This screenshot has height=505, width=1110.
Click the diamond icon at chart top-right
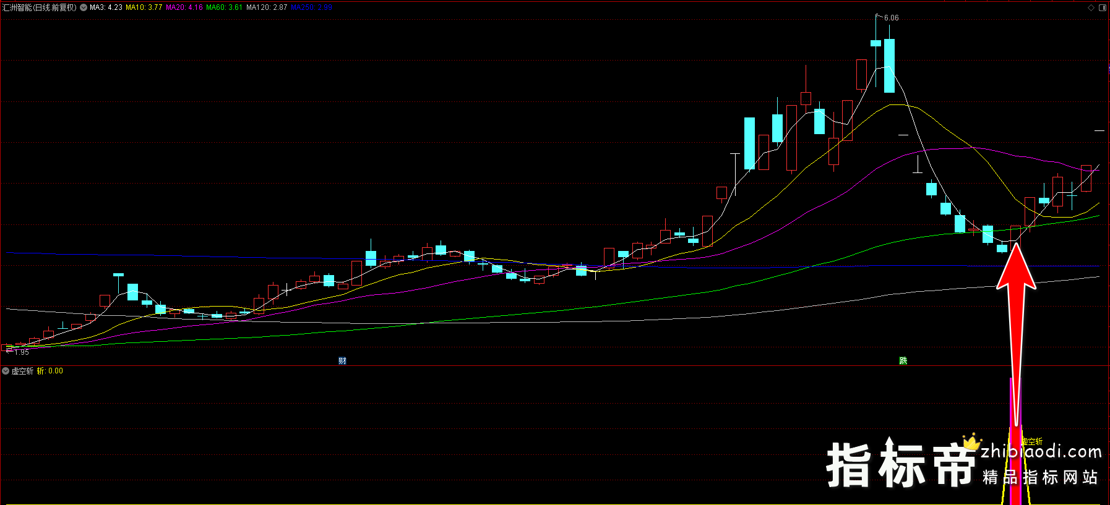(1091, 7)
